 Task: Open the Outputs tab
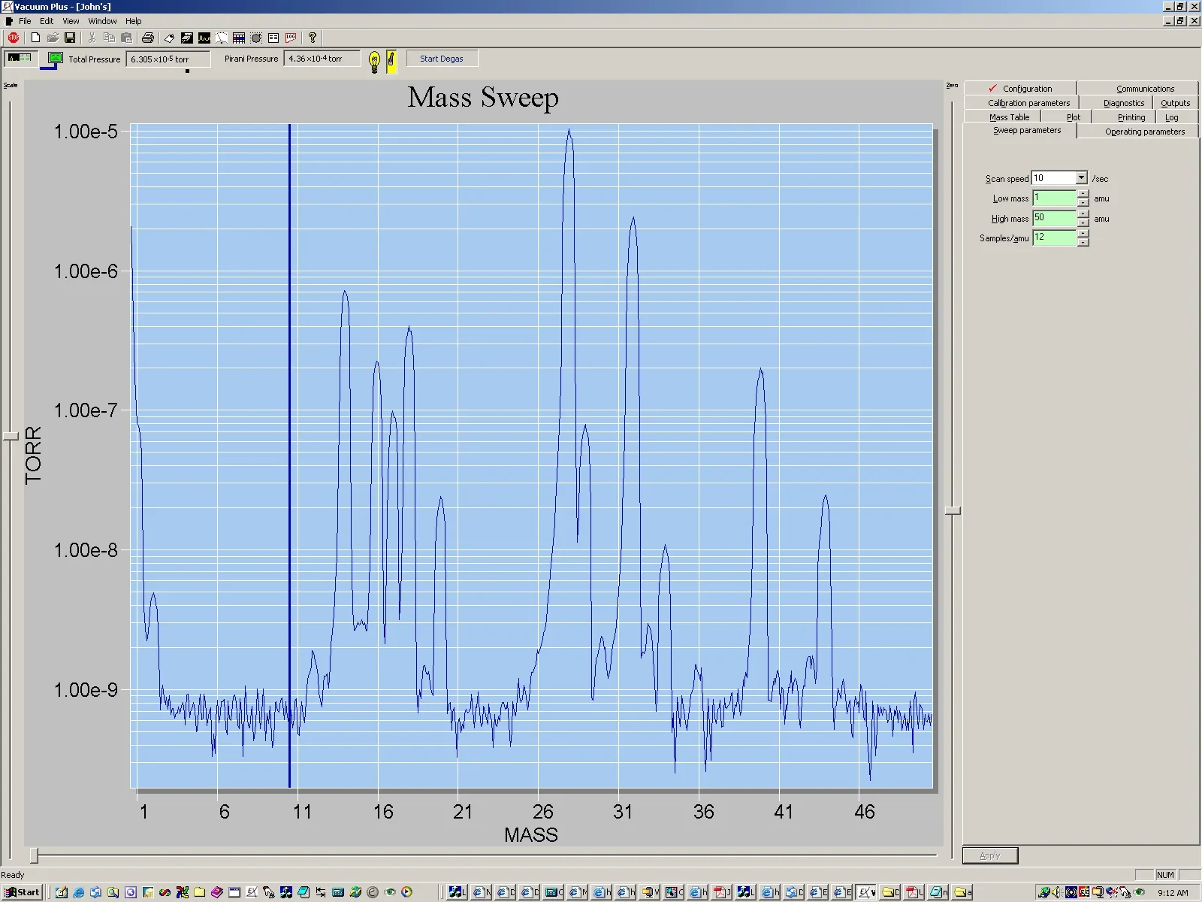tap(1175, 103)
